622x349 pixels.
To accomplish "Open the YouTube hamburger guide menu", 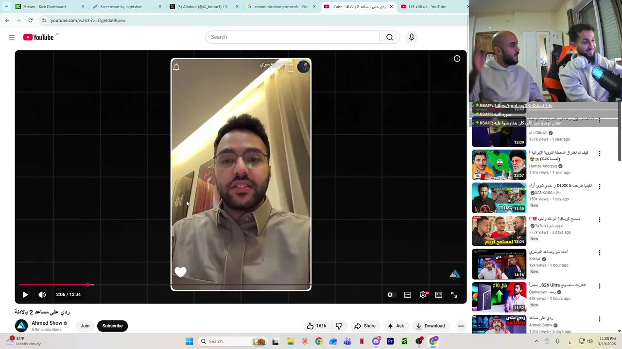I will [x=12, y=37].
